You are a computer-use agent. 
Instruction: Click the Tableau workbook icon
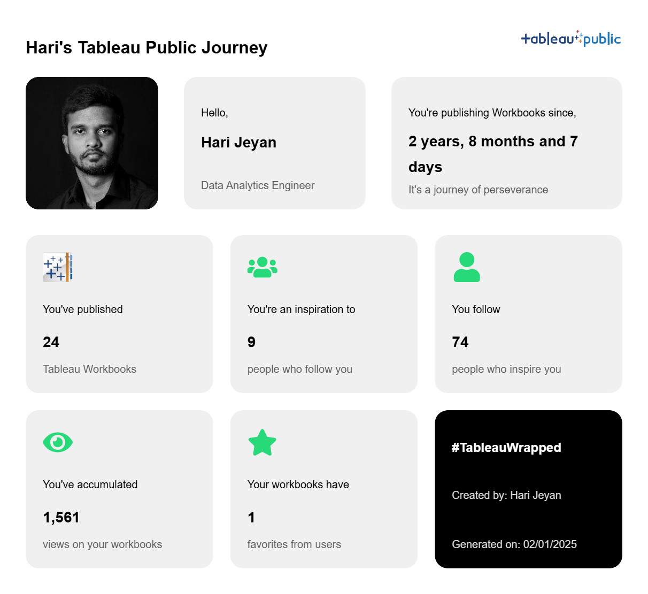pos(58,267)
